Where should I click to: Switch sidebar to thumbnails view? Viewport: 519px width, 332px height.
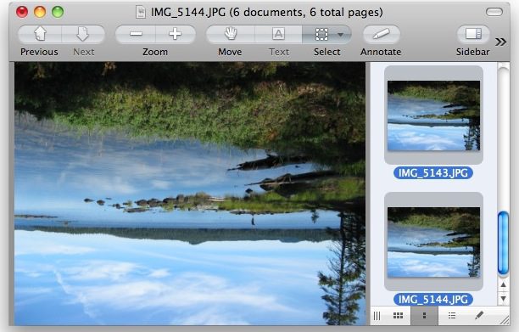[x=424, y=316]
